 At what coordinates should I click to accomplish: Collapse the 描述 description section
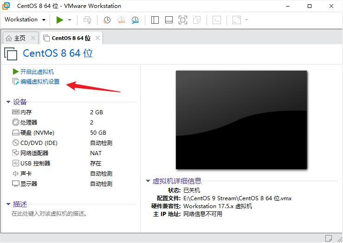(x=8, y=204)
